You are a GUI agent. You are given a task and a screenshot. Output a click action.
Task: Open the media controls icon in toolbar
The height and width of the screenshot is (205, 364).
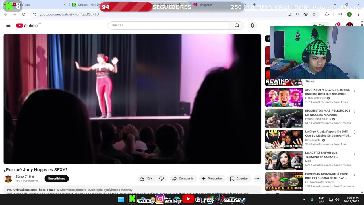click(340, 14)
